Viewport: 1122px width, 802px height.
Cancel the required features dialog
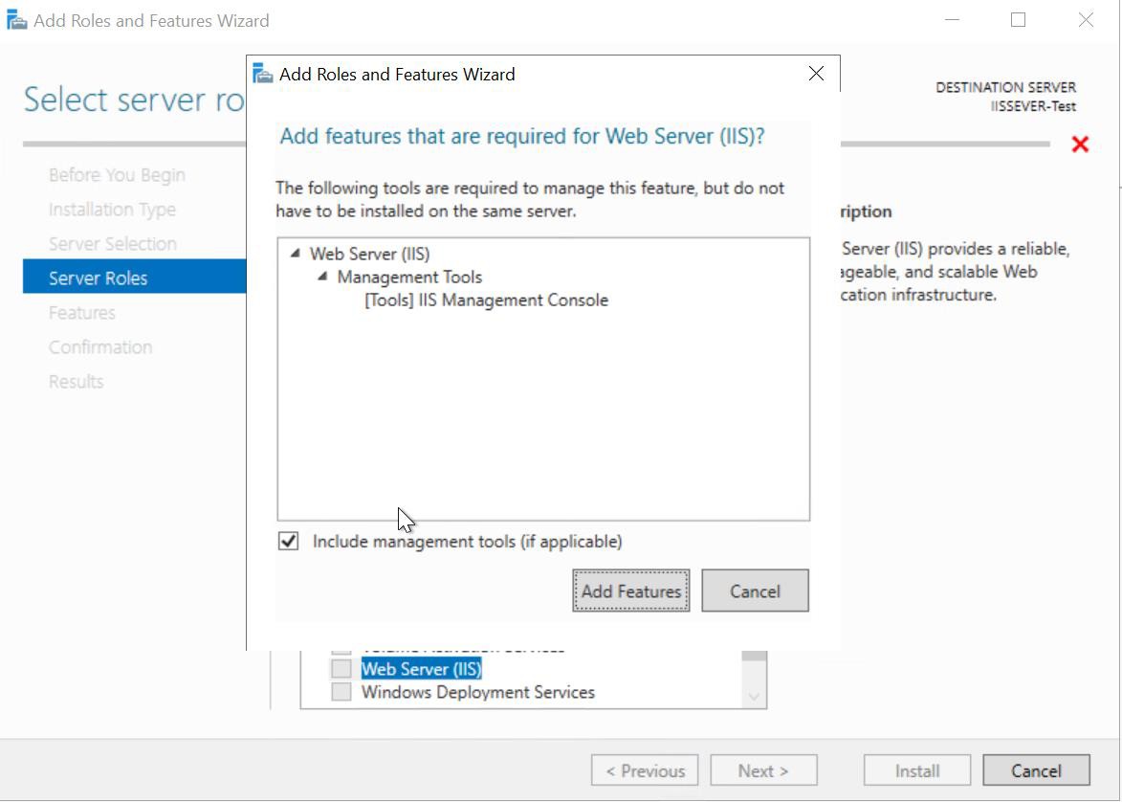(755, 590)
